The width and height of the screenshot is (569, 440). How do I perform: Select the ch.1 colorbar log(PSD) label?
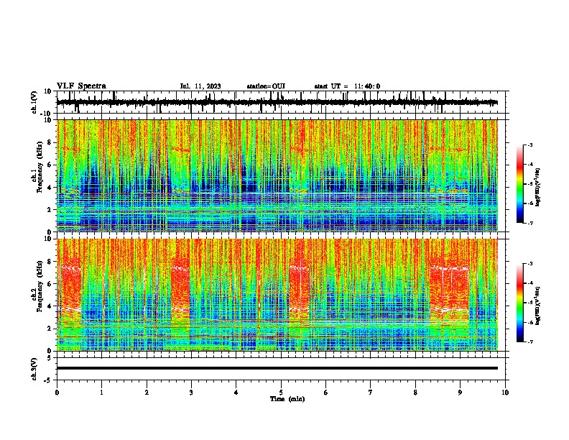coord(538,188)
